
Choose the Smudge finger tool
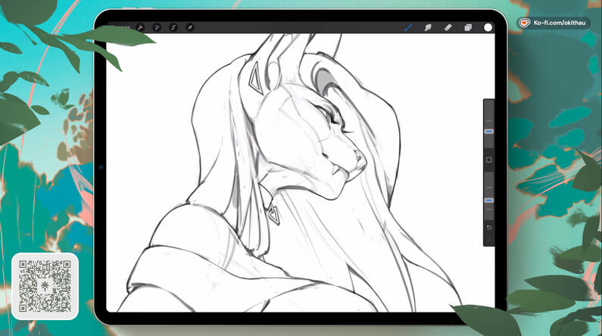coord(428,27)
